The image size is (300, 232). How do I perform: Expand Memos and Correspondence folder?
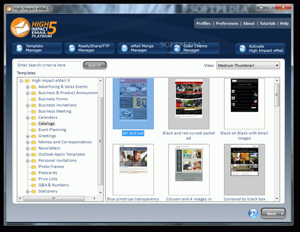pos(27,142)
